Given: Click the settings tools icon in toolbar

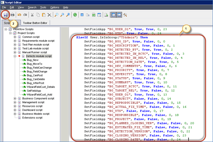Looking at the screenshot, I should tap(125, 15).
